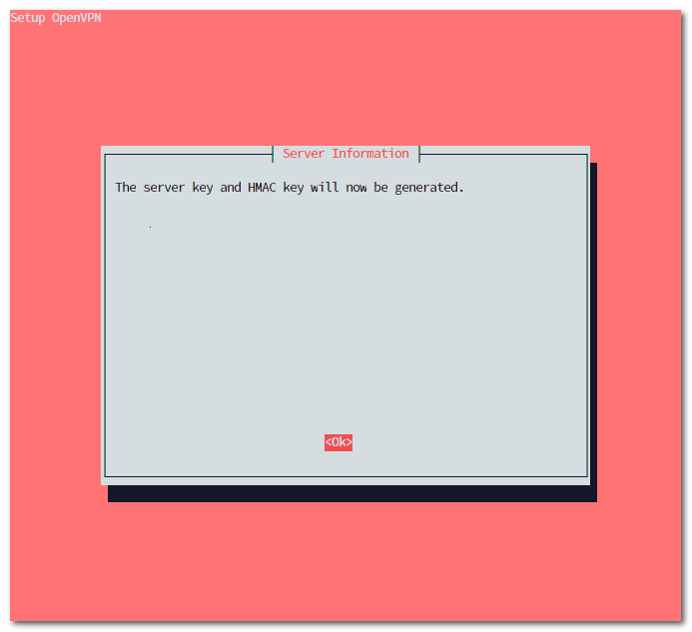The image size is (692, 632).
Task: Click the Setup OpenVPN header text
Action: [x=56, y=18]
